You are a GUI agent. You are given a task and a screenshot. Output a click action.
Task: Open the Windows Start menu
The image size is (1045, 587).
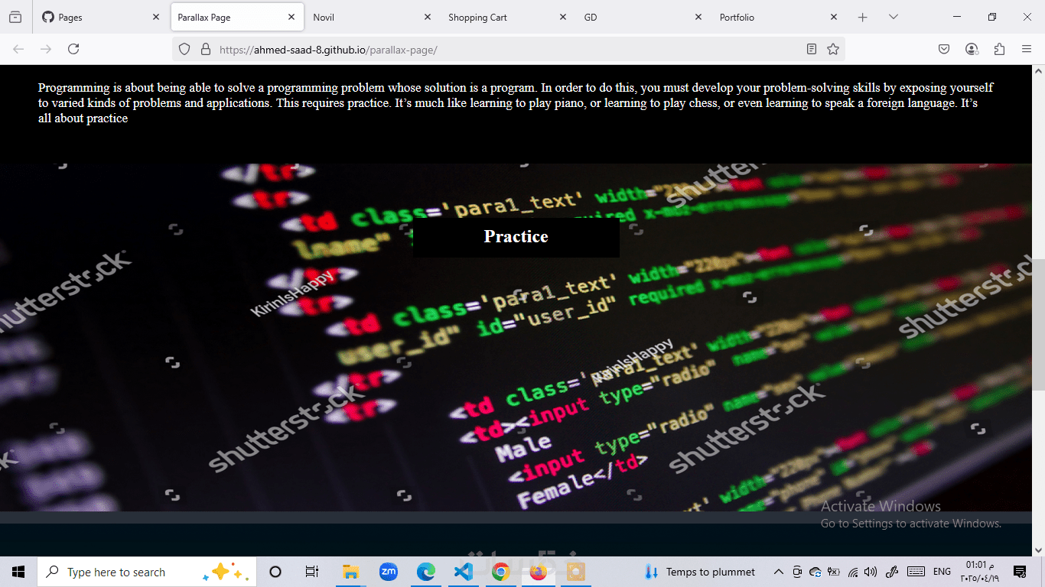[x=18, y=572]
